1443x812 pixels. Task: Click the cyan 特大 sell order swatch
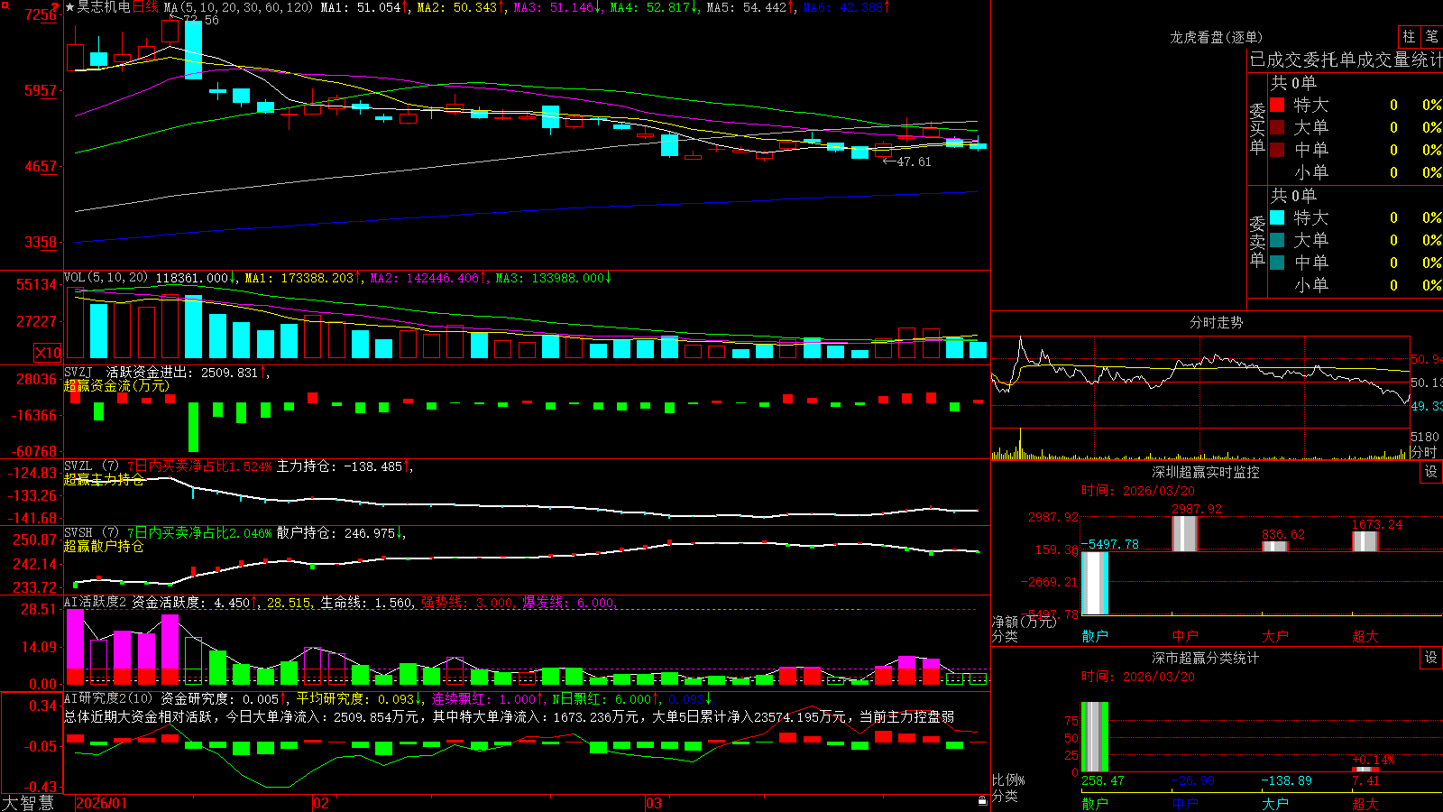1277,217
